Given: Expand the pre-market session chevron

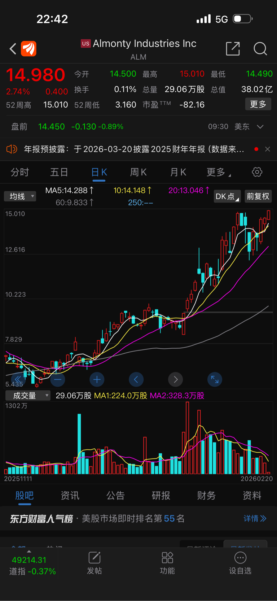Looking at the screenshot, I should tap(260, 127).
